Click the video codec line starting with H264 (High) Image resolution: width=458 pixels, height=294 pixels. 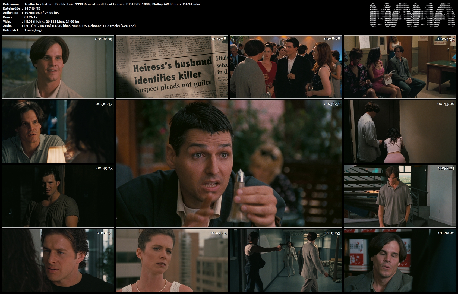(x=52, y=21)
